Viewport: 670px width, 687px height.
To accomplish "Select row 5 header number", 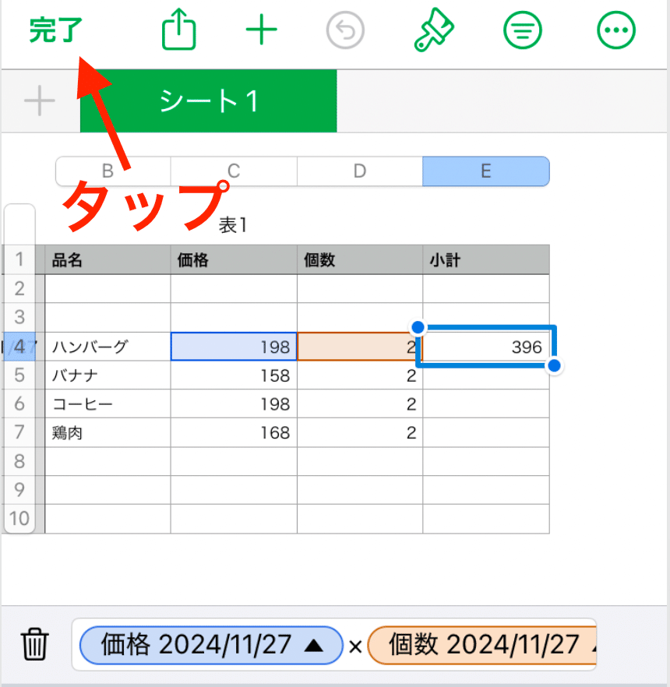I will tap(19, 375).
